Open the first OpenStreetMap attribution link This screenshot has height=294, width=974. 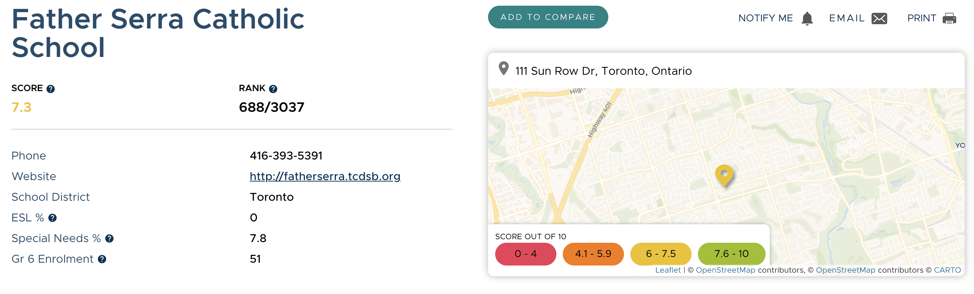tap(725, 270)
